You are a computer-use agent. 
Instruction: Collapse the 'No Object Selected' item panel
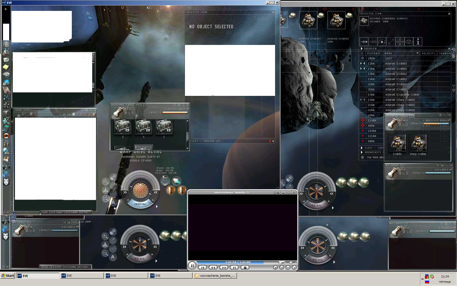point(273,12)
